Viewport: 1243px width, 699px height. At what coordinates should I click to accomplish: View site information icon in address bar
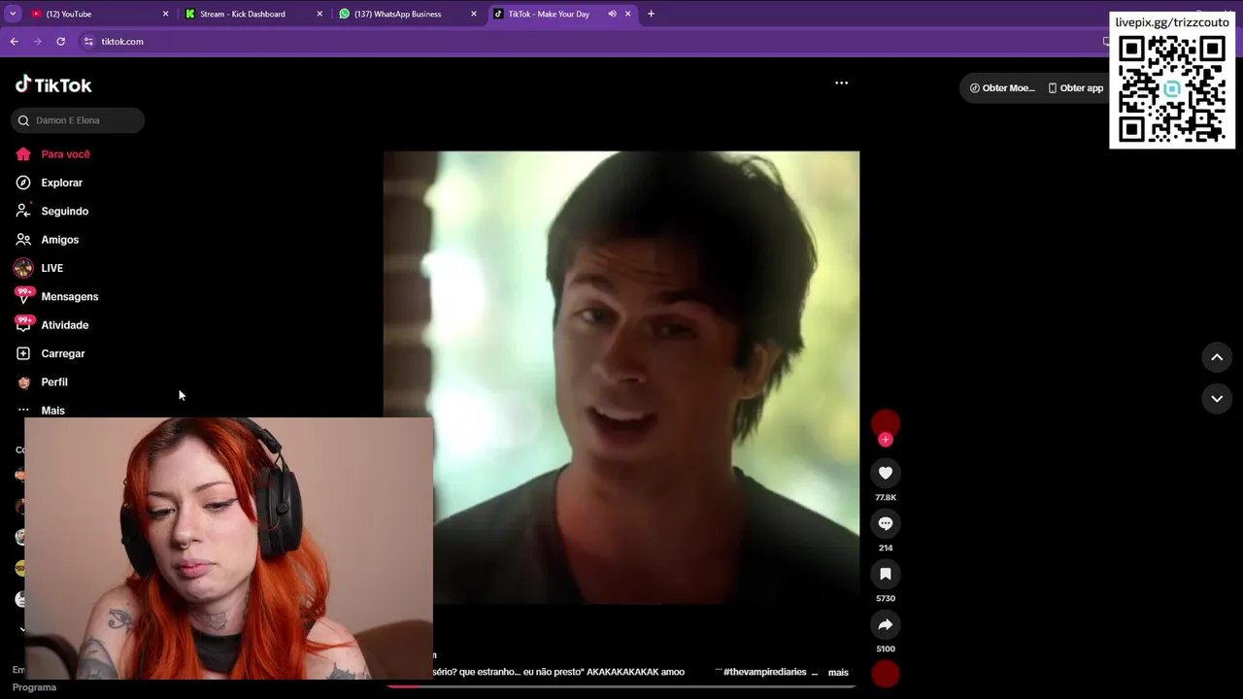click(88, 42)
